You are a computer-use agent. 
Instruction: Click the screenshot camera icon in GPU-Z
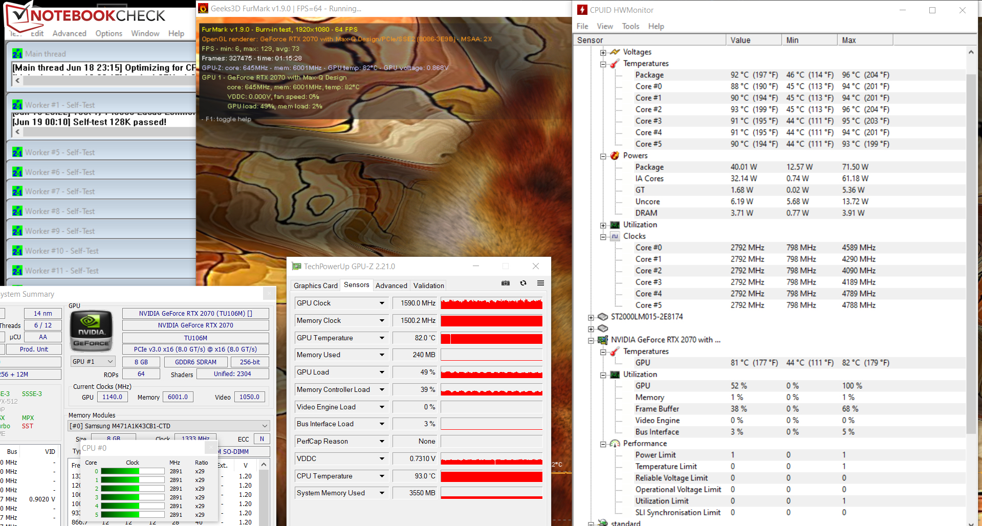pos(506,283)
